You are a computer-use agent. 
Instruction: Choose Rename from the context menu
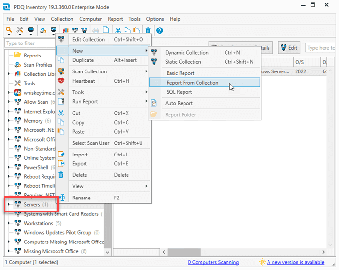(x=103, y=198)
